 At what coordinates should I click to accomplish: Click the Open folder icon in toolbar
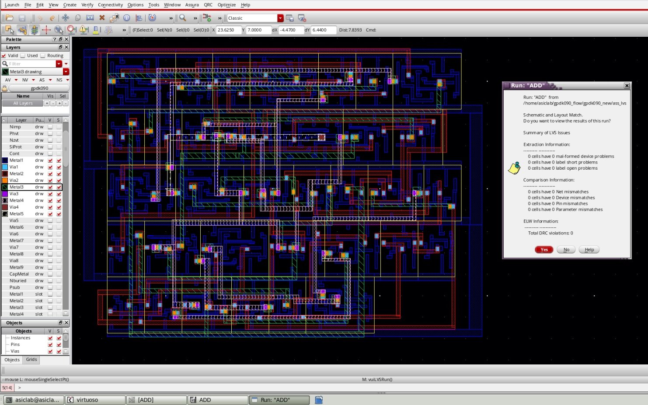tap(9, 18)
